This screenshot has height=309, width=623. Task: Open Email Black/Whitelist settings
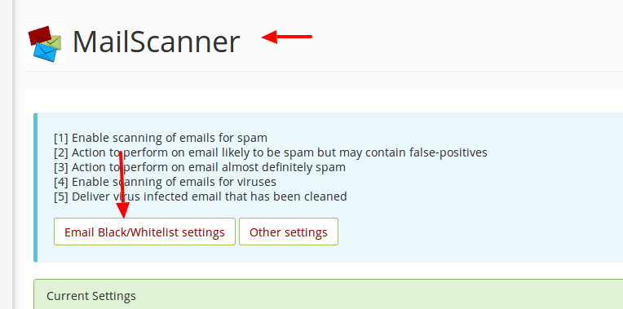[x=144, y=232]
